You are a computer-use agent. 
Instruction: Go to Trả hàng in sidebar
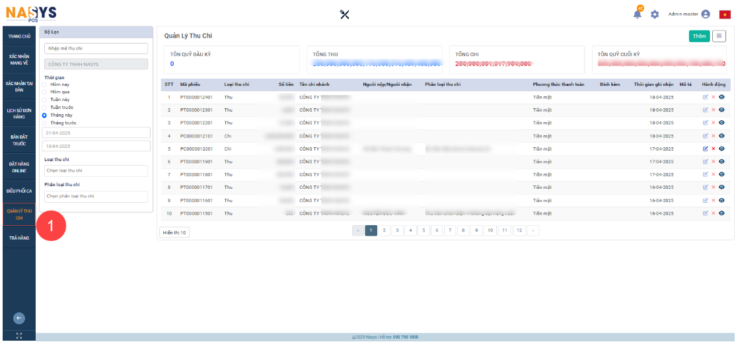(x=19, y=238)
